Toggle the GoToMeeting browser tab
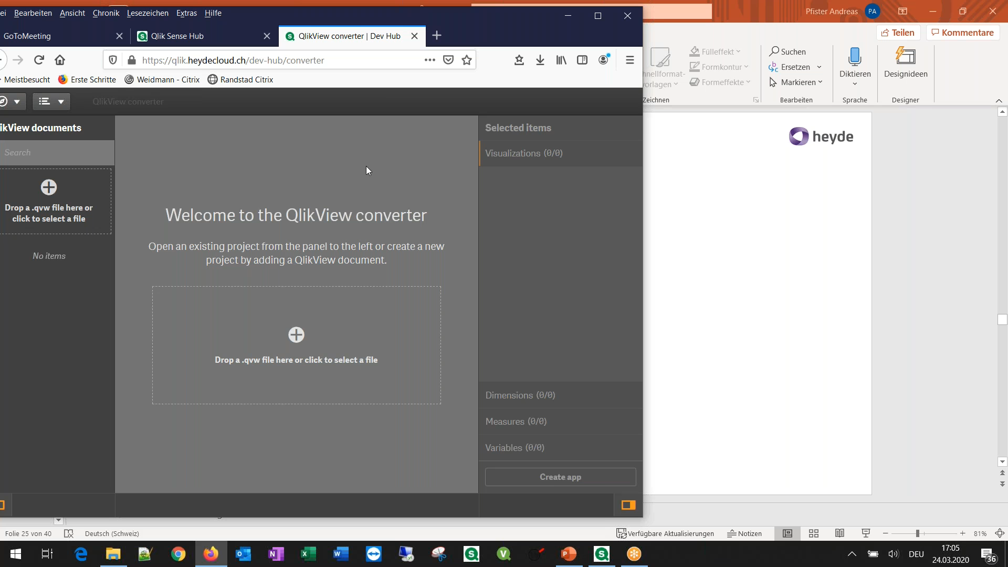 pos(59,36)
